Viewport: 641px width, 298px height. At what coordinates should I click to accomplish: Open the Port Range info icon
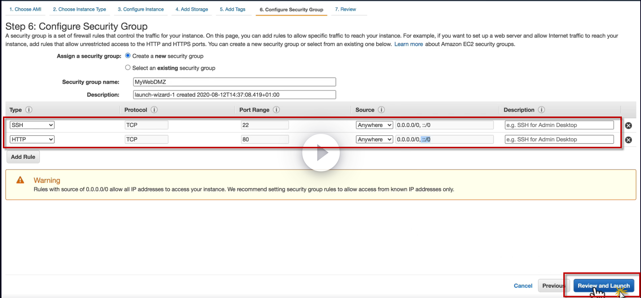tap(276, 110)
